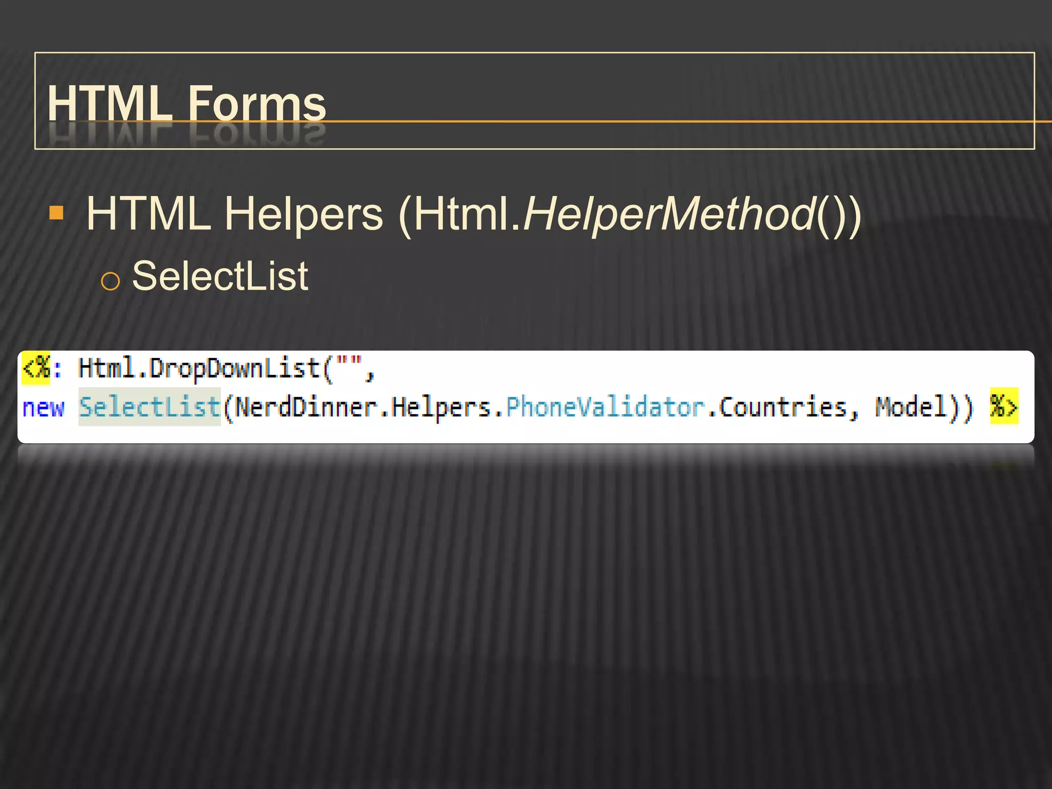Click Html.DropDownList in the code snippet

(x=199, y=369)
